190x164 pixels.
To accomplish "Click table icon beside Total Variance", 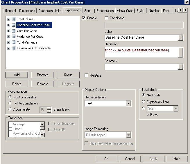I will pyautogui.click(x=14, y=42).
